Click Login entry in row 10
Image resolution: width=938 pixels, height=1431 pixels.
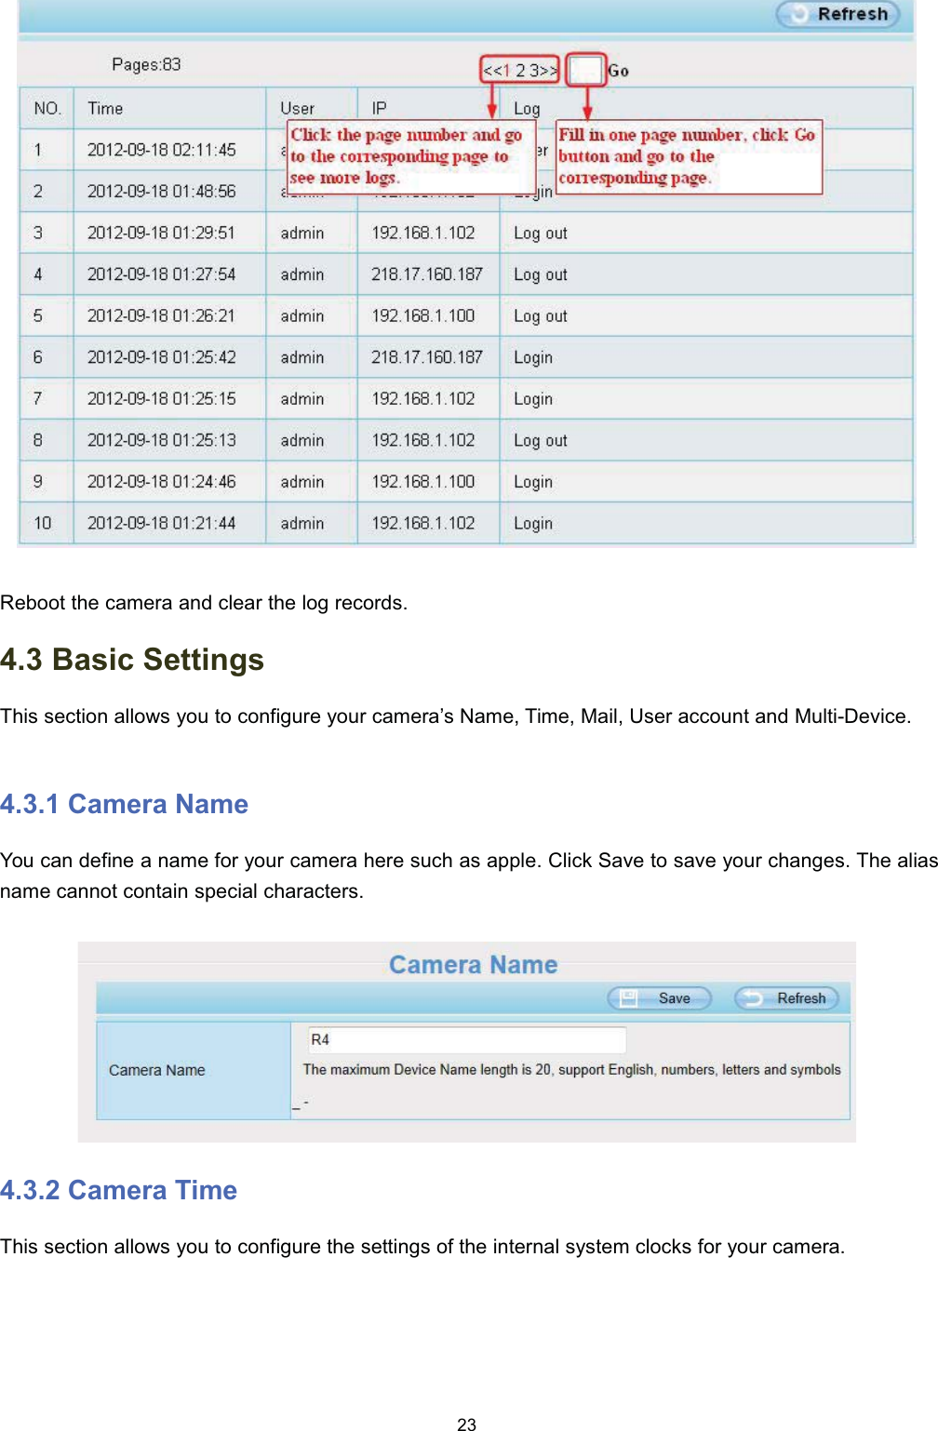(533, 524)
